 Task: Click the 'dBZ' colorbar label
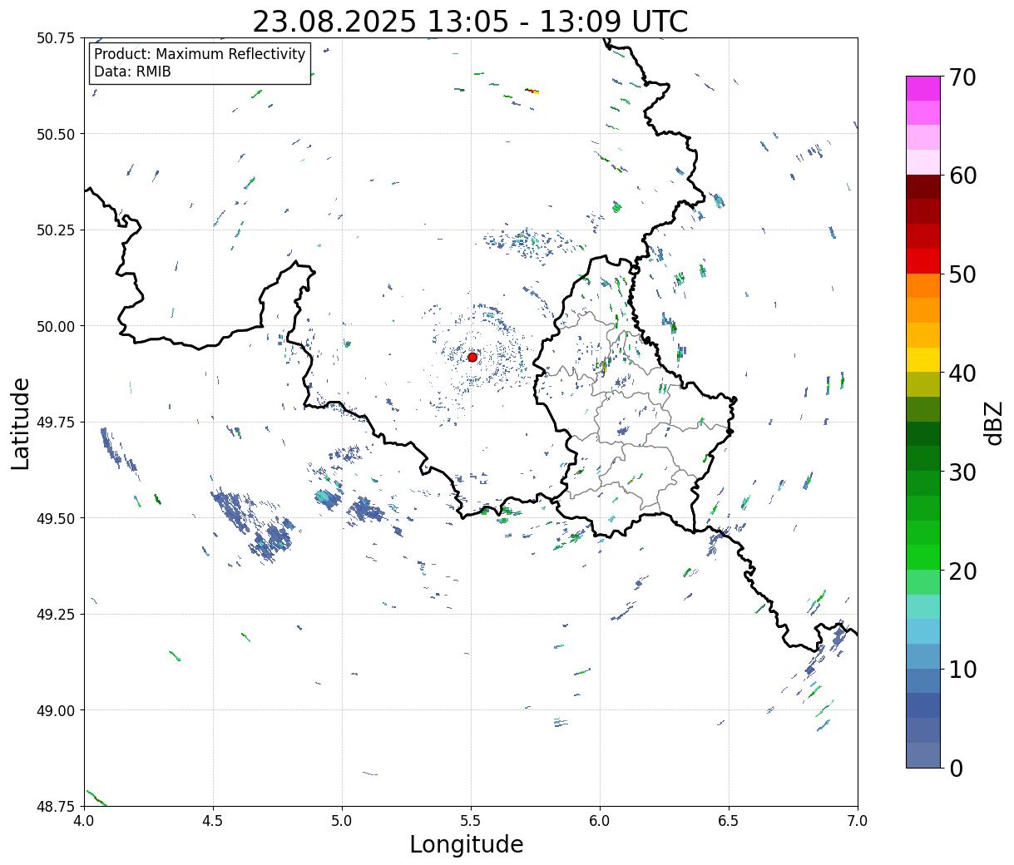tap(993, 423)
